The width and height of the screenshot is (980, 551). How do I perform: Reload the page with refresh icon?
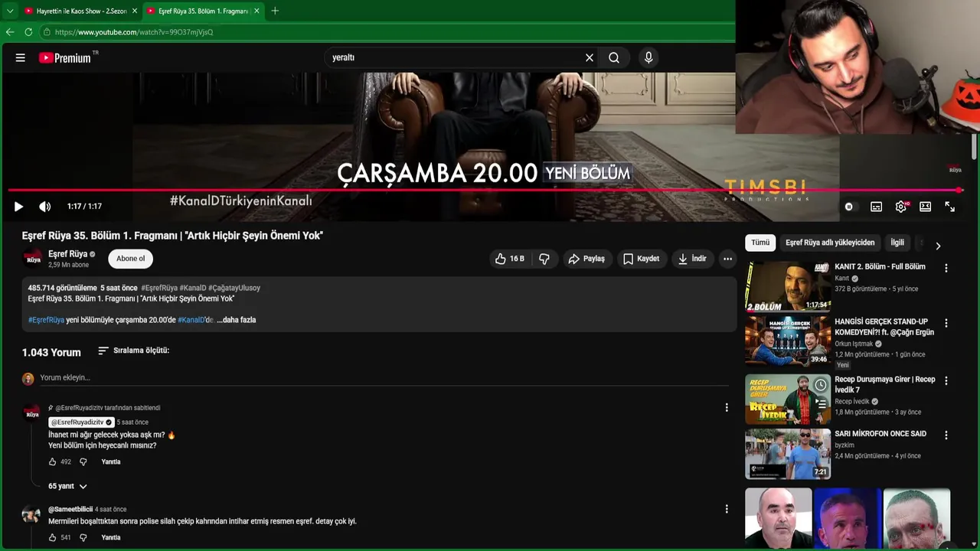click(x=28, y=32)
